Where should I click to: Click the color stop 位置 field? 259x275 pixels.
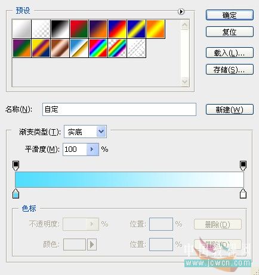coord(161,245)
